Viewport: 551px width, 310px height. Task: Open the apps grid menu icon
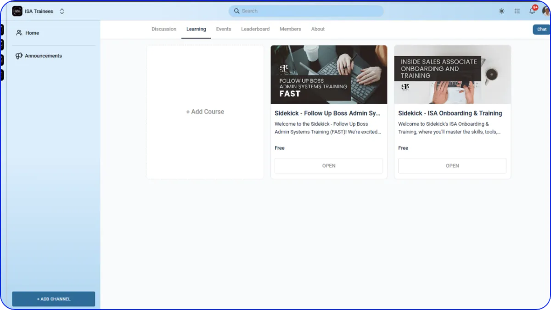point(517,11)
